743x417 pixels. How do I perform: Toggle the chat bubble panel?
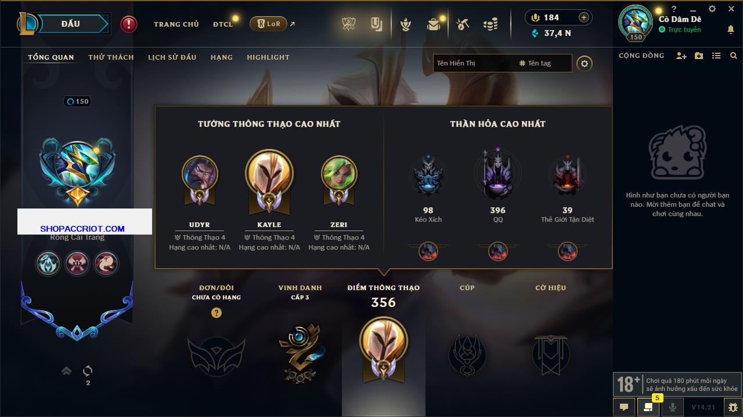click(624, 407)
